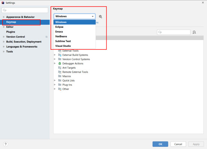Screen dimensions: 207x149
Task: Focus the keymap actions search field
Action: [x=174, y=32]
